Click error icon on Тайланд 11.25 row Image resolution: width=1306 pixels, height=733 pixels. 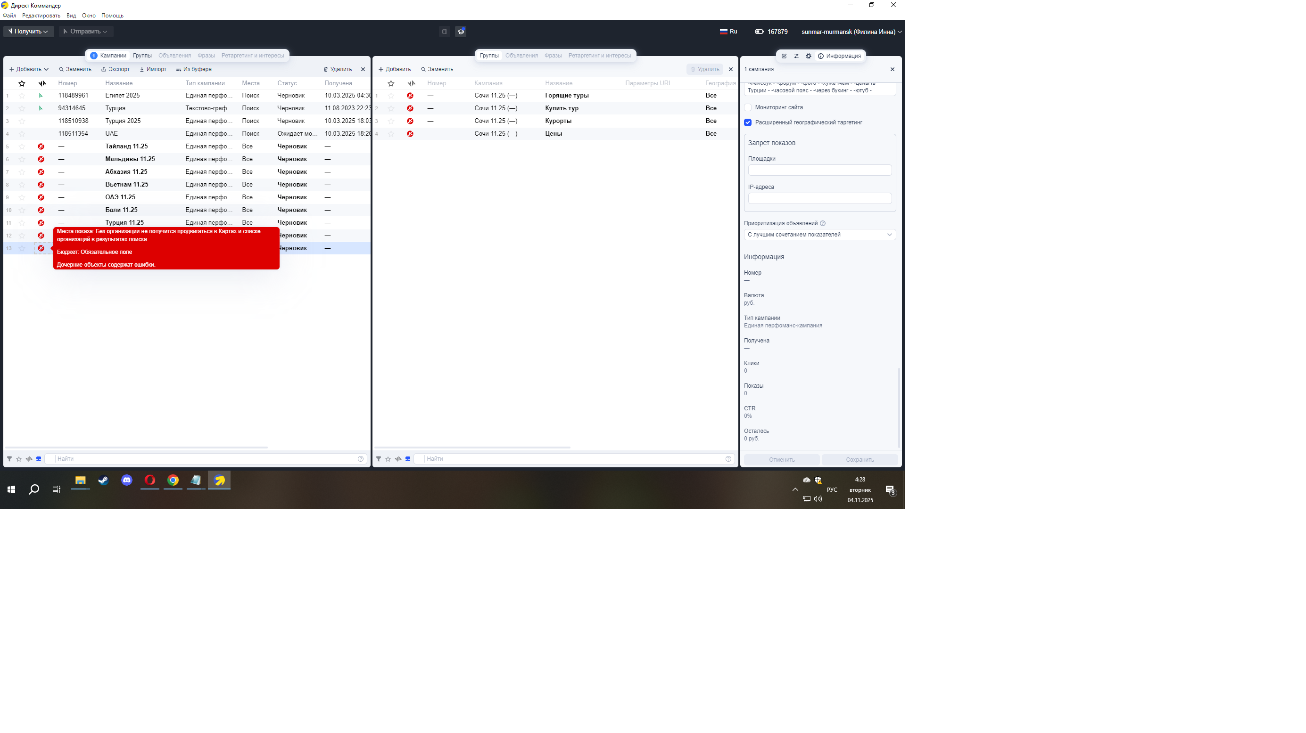click(41, 147)
